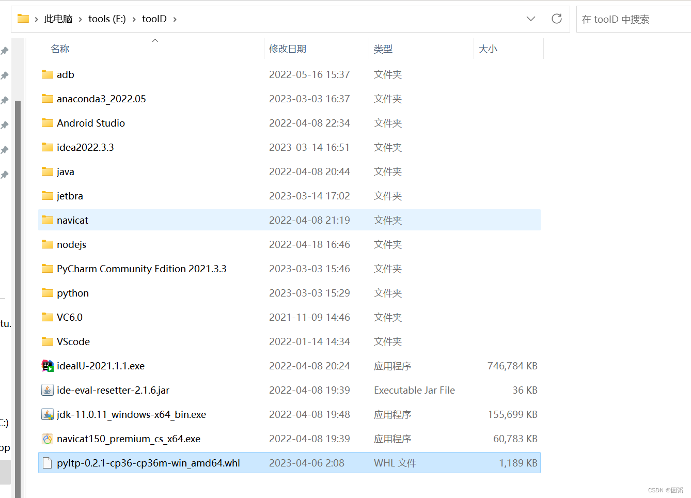Select navicat150_premium_cs_x64.exe file name
The height and width of the screenshot is (498, 691).
[129, 439]
